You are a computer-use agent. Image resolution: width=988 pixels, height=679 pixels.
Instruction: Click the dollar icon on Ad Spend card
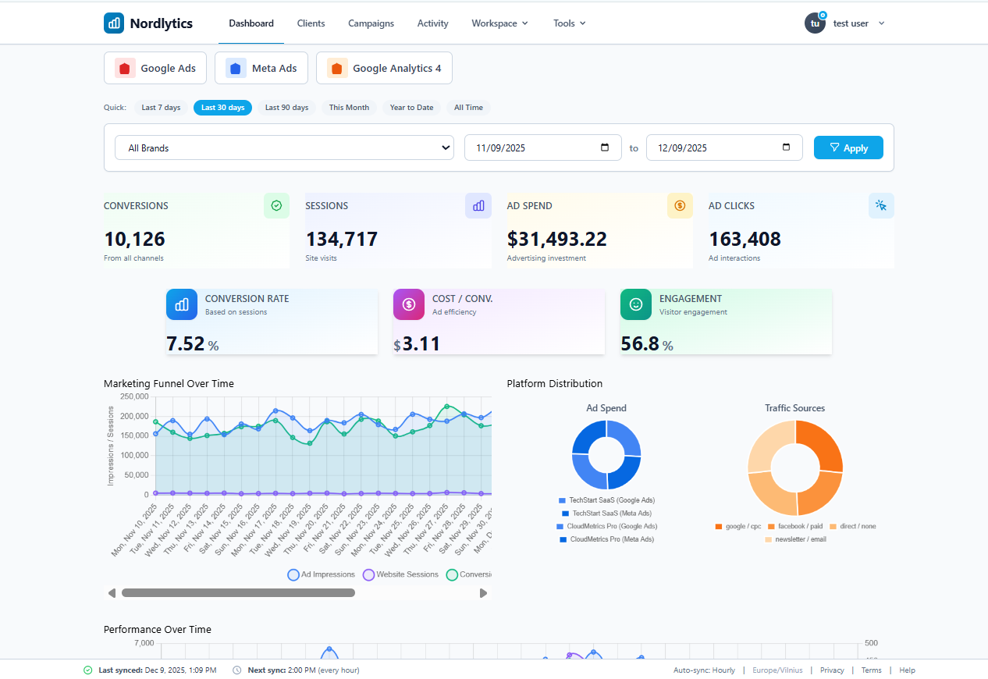[680, 205]
